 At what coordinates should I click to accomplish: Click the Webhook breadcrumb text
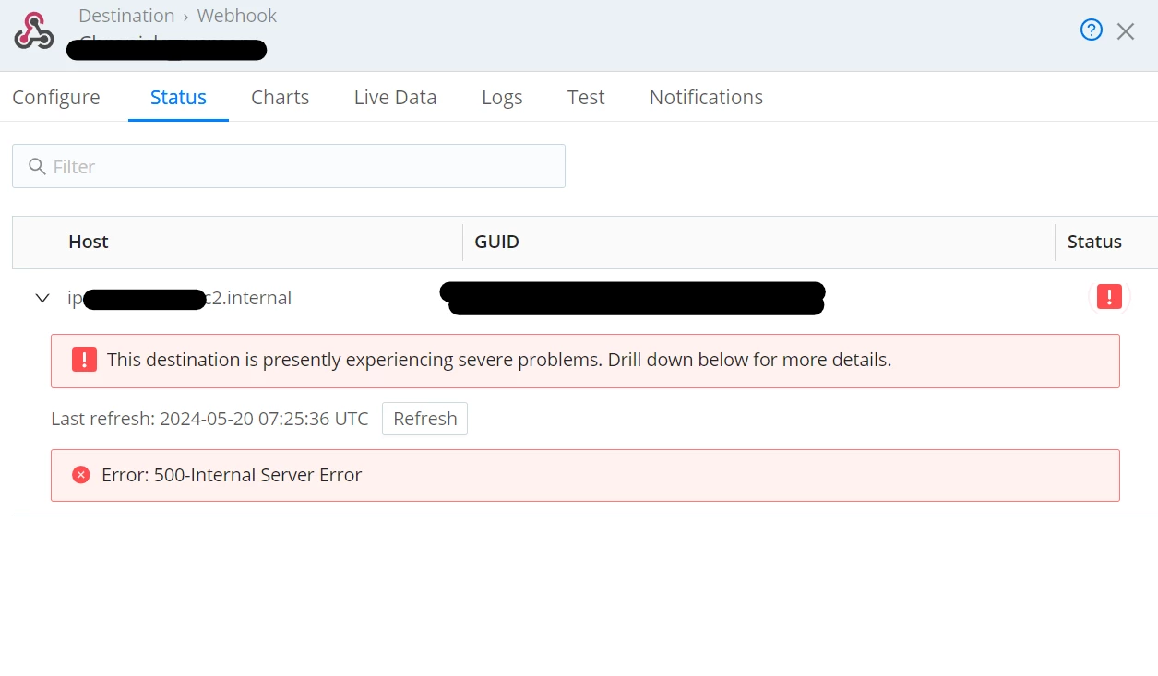click(237, 16)
